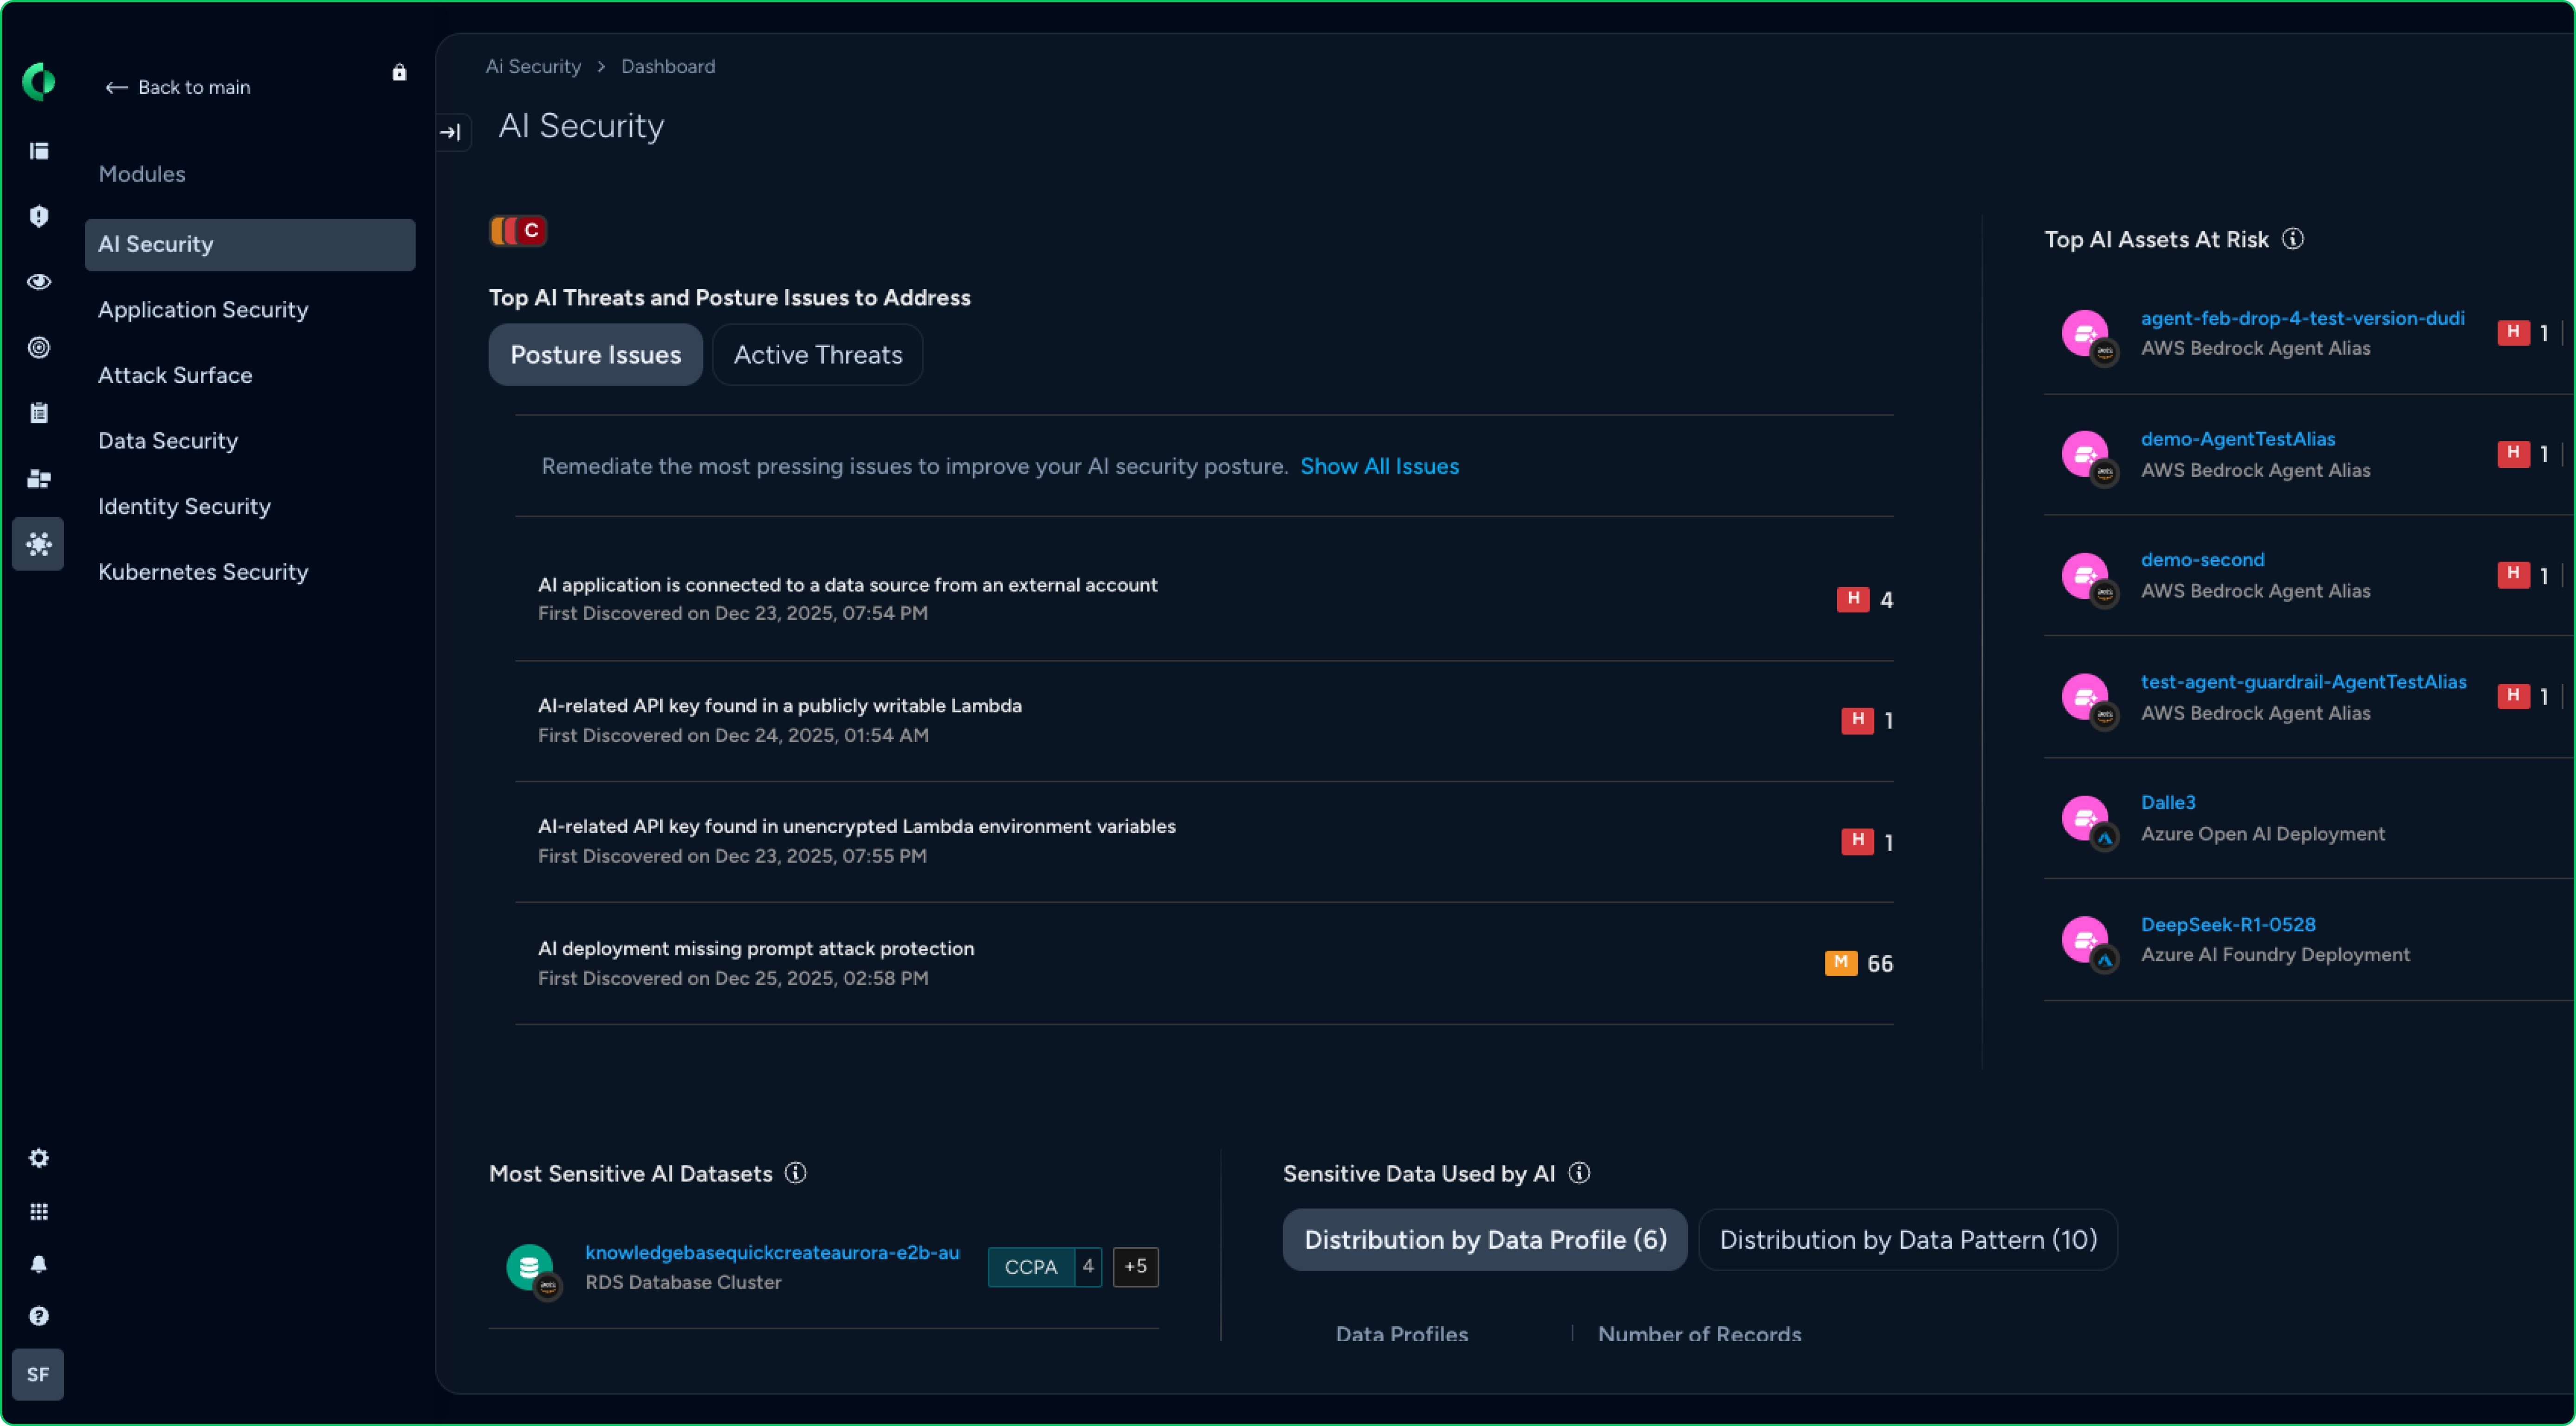Select Distribution by Data Pattern (10) tab

1907,1240
